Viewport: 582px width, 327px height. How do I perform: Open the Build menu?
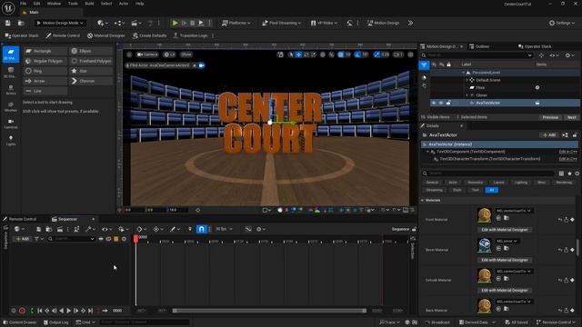[x=89, y=4]
